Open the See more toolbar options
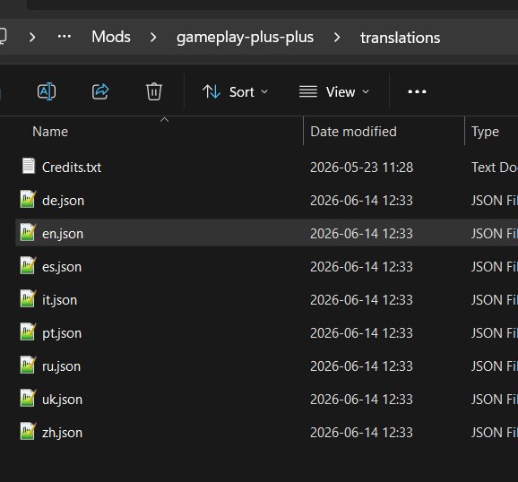 coord(417,91)
